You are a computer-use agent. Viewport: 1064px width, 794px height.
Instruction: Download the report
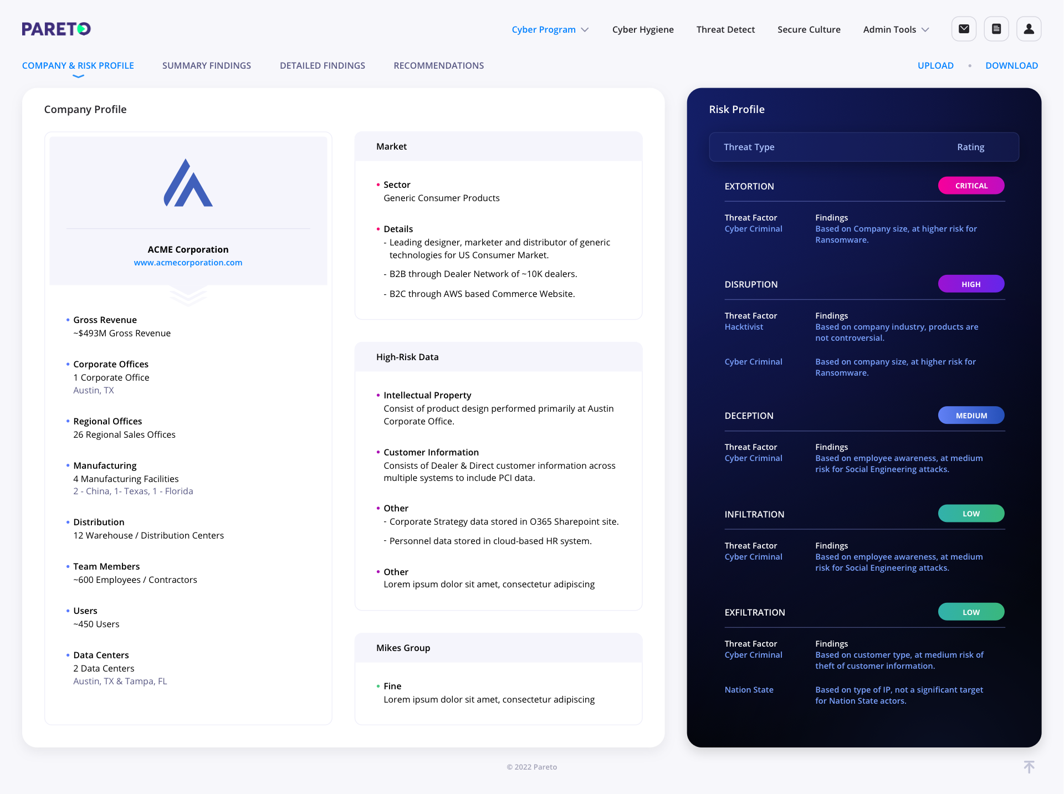coord(1011,65)
